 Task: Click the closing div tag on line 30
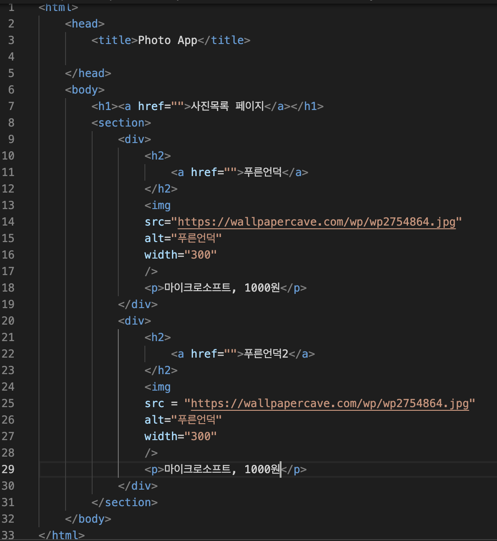tap(138, 486)
